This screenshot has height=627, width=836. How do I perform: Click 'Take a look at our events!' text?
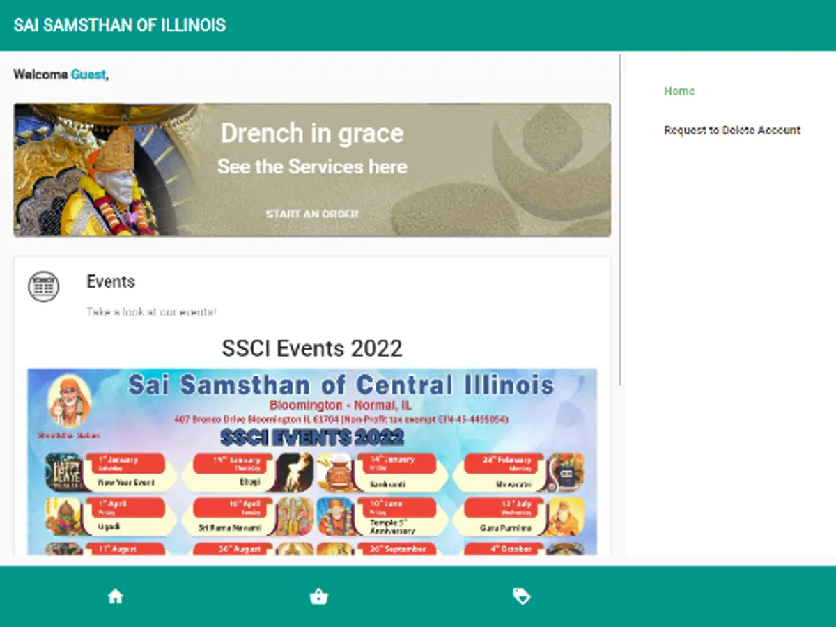[151, 312]
